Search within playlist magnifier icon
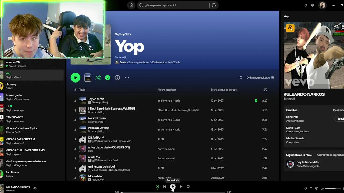 pos(241,78)
